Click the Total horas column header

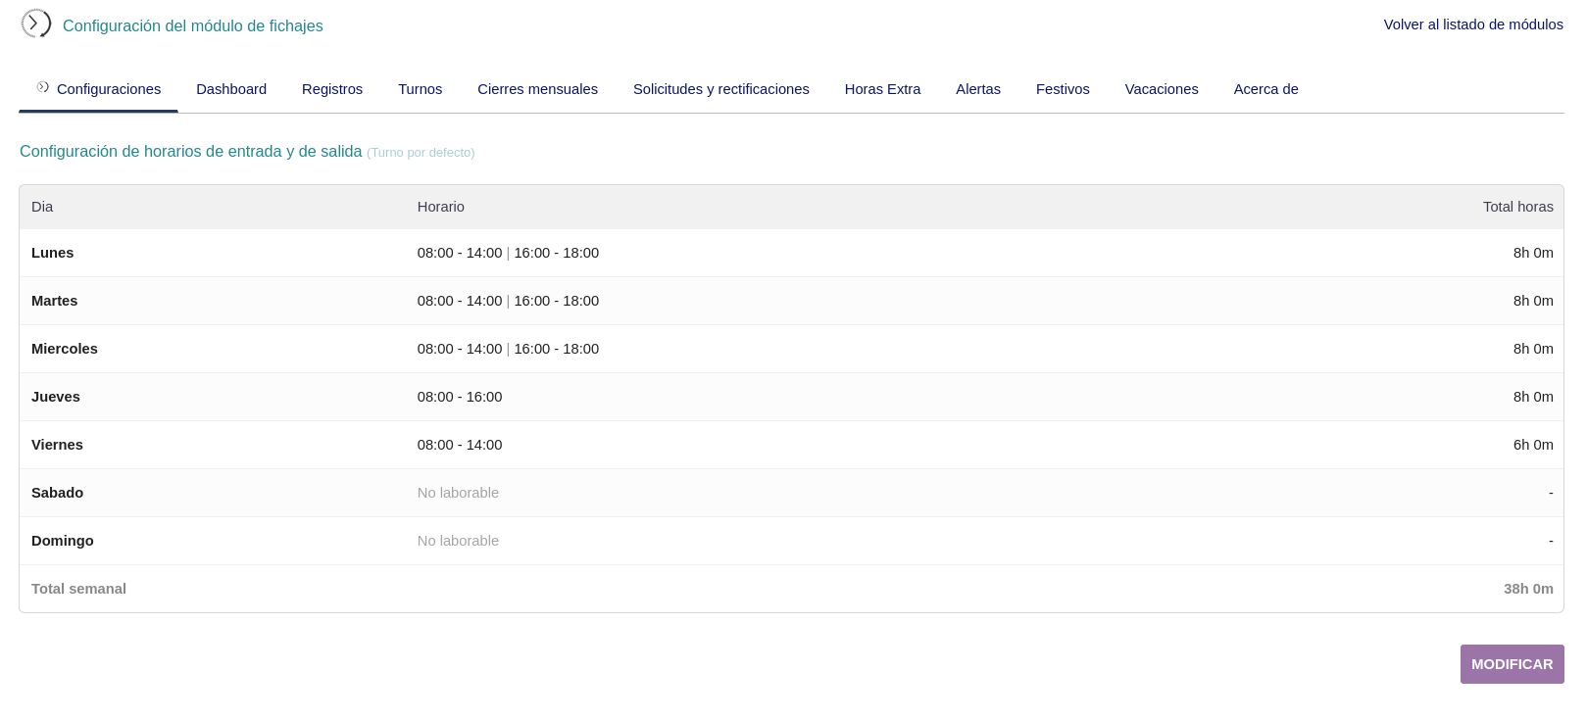[1517, 207]
